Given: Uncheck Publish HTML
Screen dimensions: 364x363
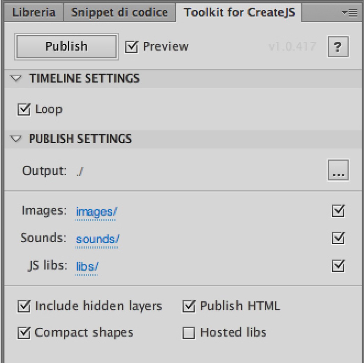Looking at the screenshot, I should (x=188, y=306).
